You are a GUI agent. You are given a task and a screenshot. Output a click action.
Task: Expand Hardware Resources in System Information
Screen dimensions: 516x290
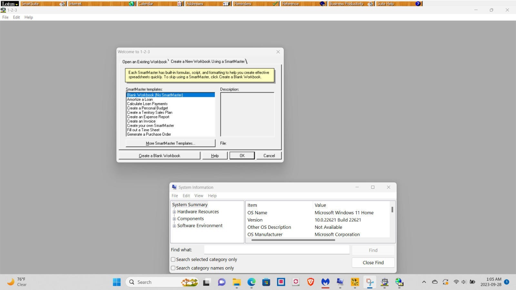click(x=174, y=212)
